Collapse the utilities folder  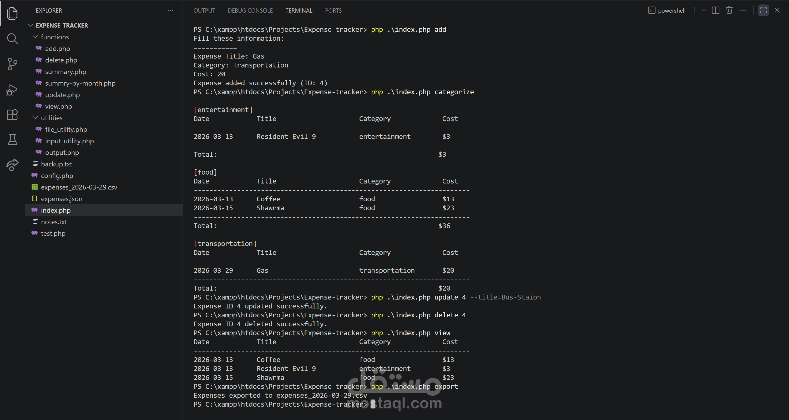pyautogui.click(x=35, y=118)
